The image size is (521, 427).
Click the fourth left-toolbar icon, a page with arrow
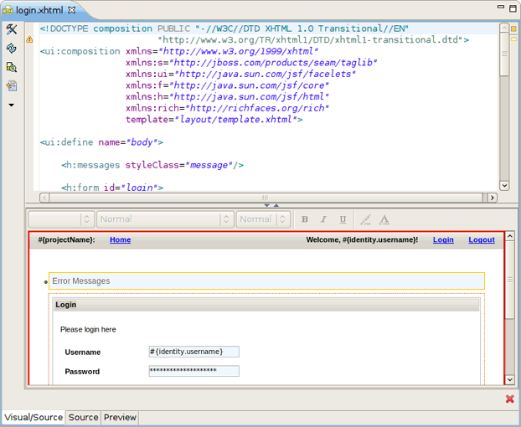11,86
